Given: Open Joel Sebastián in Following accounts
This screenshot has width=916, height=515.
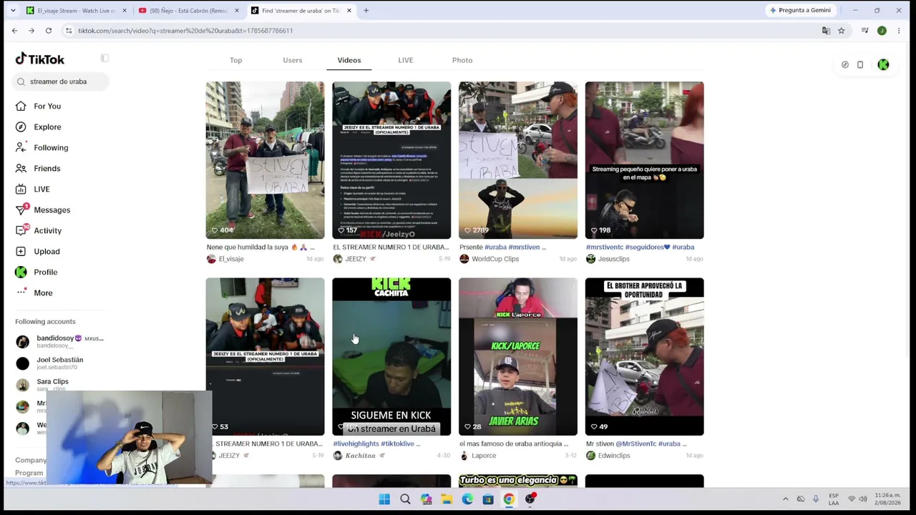Looking at the screenshot, I should point(60,363).
